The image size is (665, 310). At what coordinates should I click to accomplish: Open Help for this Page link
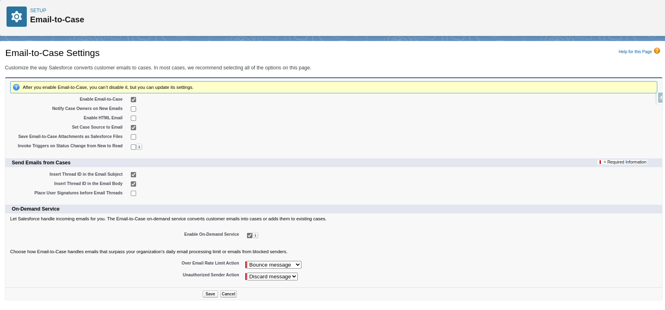(x=635, y=52)
